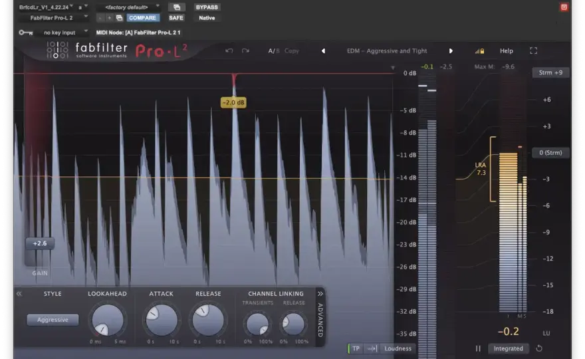Click the LRA 7.3 loudness range label
The width and height of the screenshot is (585, 359).
coord(481,169)
